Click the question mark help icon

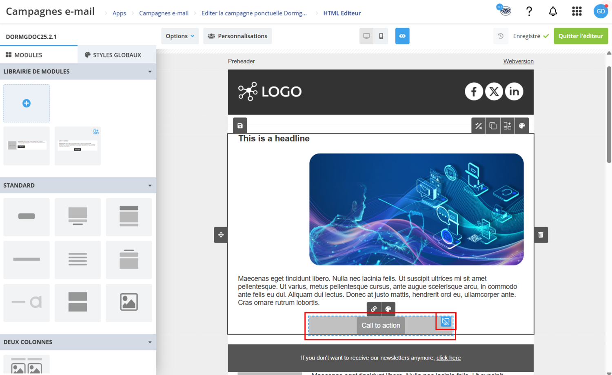point(529,11)
